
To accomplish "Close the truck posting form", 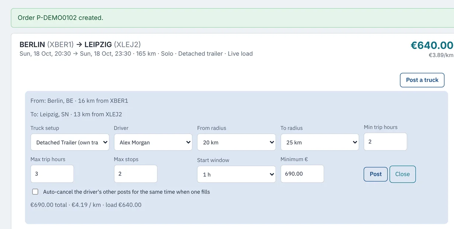I will pos(403,174).
